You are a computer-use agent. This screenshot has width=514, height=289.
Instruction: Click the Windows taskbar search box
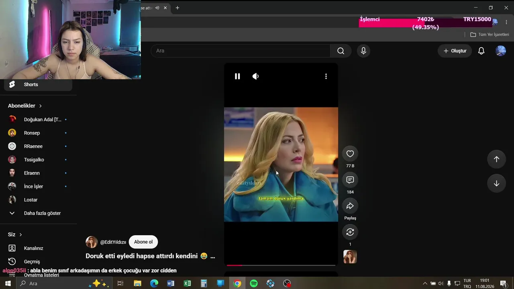pos(63,283)
